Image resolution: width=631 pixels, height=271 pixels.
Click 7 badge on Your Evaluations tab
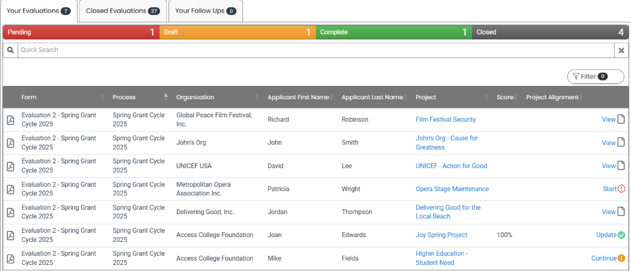[x=65, y=11]
